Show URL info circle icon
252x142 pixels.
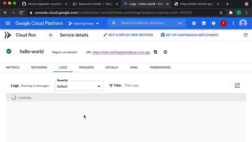pos(165,52)
